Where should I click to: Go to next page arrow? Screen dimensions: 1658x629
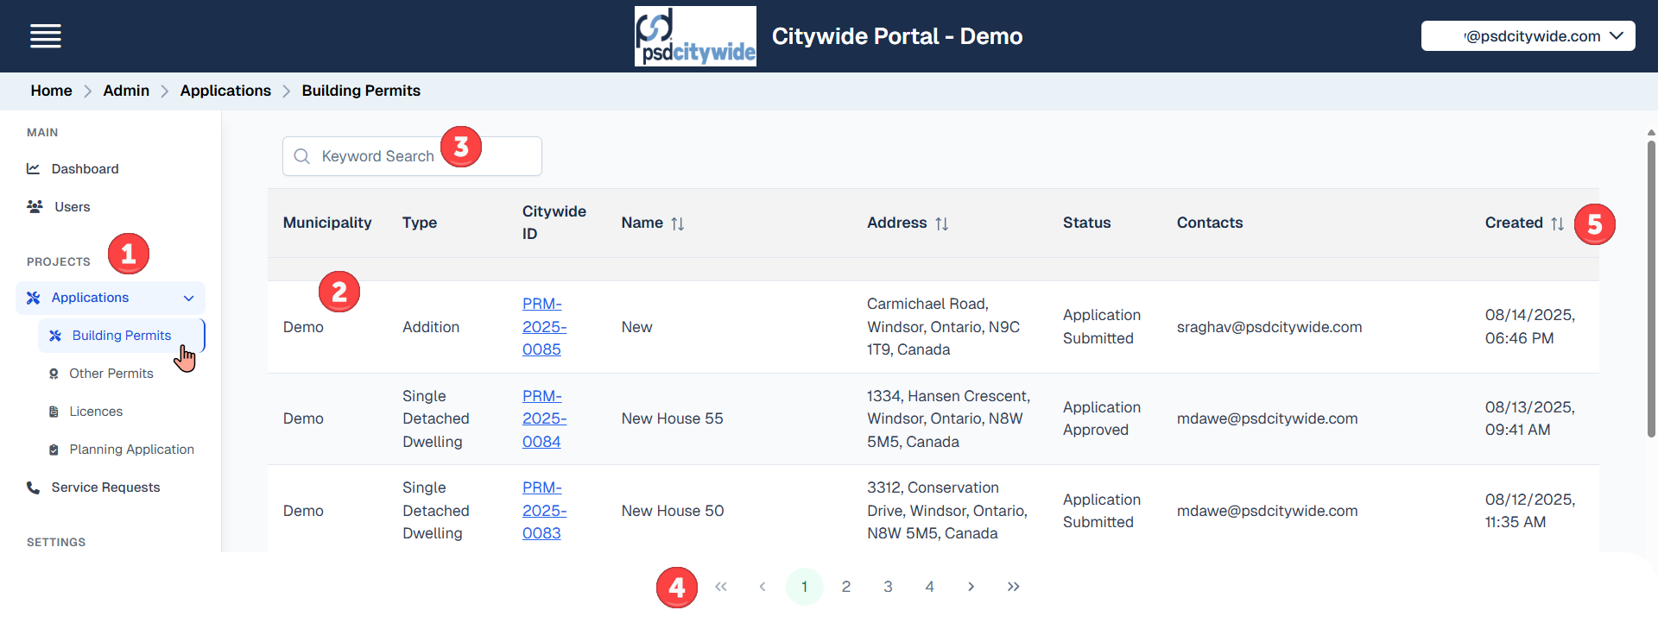tap(971, 587)
